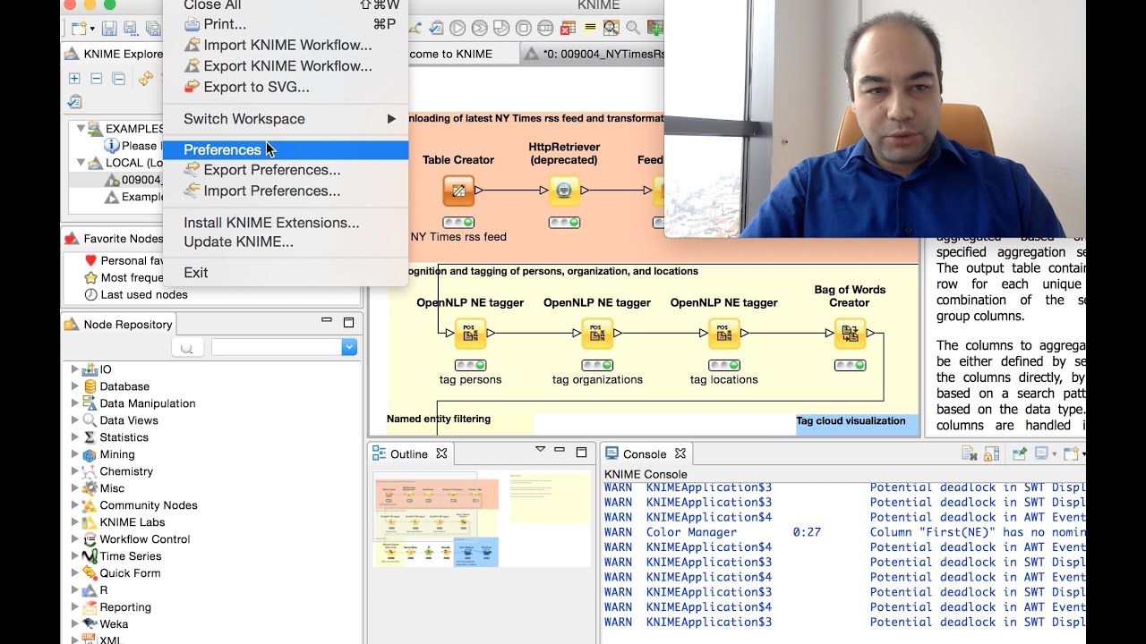Screen dimensions: 1146x644
Task: Click the refresh icon in KNIME Explorer
Action: 145,79
